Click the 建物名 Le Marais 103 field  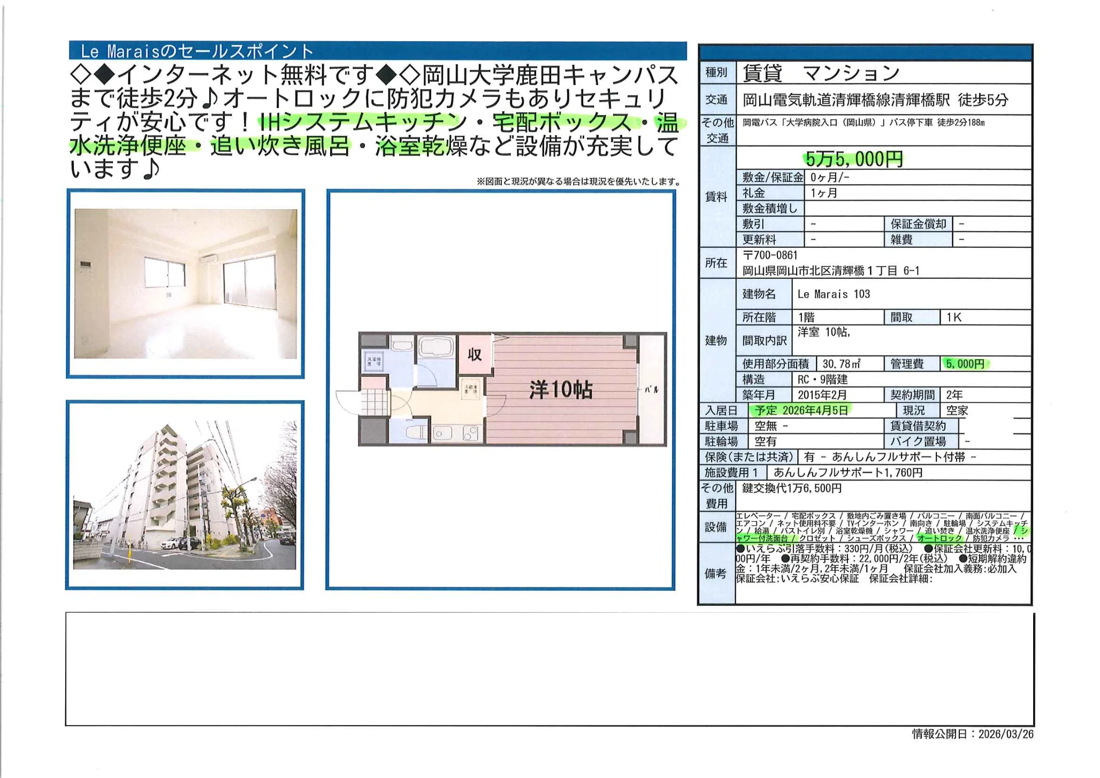pos(834,294)
